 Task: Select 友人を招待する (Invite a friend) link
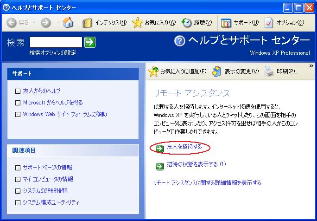click(x=184, y=147)
